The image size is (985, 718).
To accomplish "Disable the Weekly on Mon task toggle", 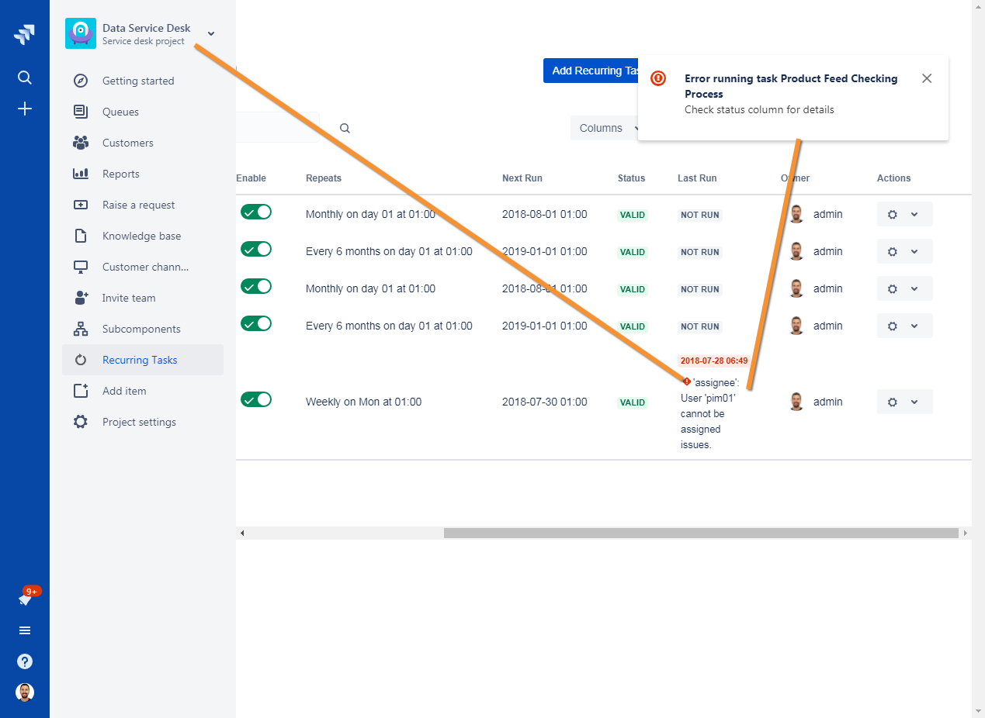I will 256,400.
